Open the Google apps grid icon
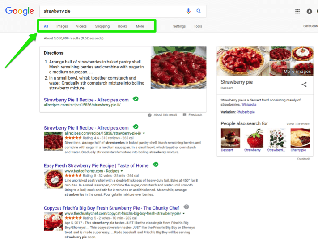Screen dimensions: 318x241 point(297,12)
